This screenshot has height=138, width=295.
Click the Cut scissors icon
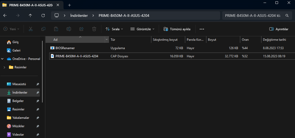point(31,29)
